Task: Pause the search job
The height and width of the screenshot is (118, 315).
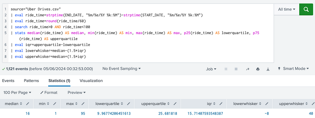Action: 226,69
